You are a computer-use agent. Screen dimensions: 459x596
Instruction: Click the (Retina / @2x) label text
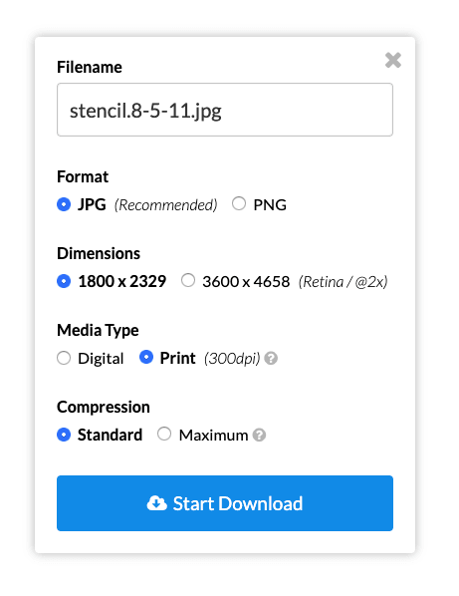343,282
